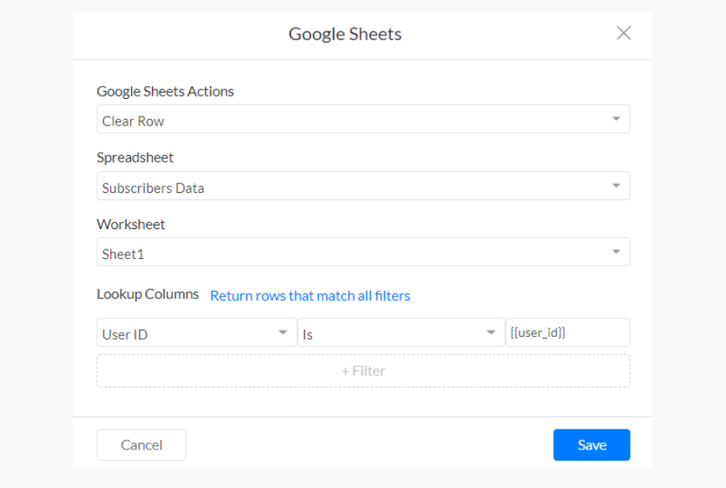Toggle 'Return rows that match all filters' link
Screen dimensions: 726x488
310,296
